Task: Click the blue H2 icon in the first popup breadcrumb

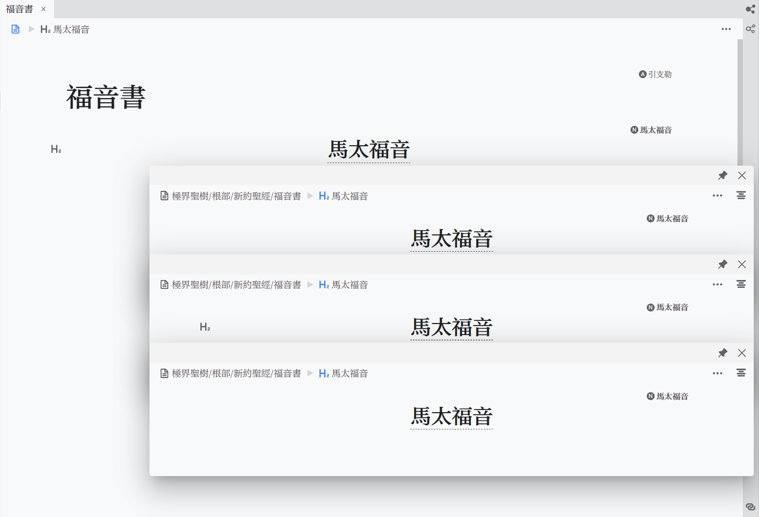Action: click(x=323, y=196)
